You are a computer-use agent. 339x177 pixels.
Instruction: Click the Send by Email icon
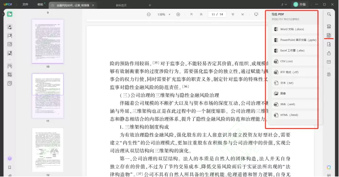click(329, 62)
